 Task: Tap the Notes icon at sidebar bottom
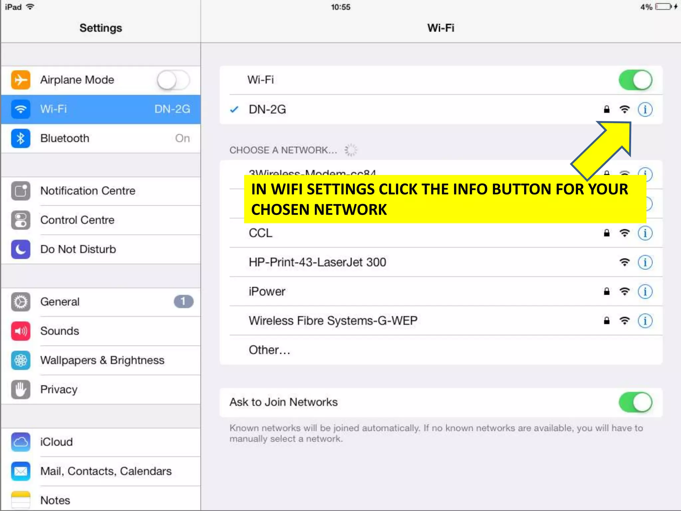21,500
